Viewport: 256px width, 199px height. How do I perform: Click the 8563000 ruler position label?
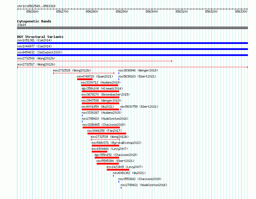tap(152, 11)
